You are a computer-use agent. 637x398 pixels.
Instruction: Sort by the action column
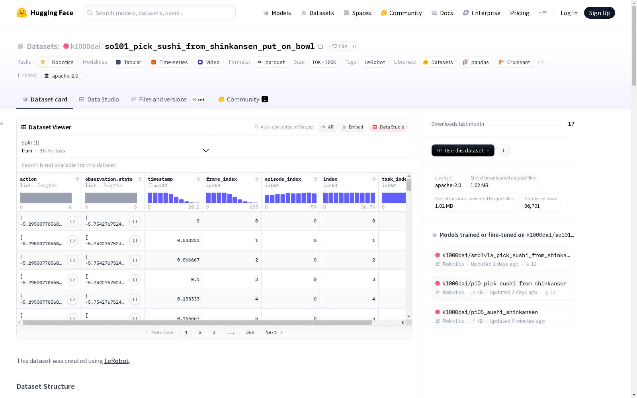77,179
